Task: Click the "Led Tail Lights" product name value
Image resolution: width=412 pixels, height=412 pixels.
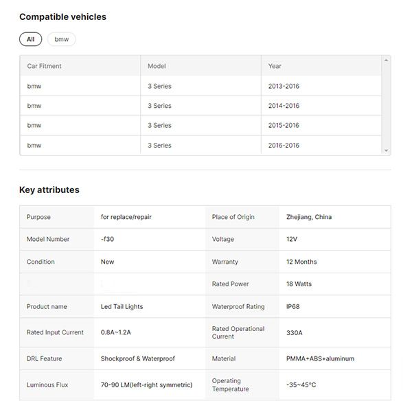Action: click(122, 306)
